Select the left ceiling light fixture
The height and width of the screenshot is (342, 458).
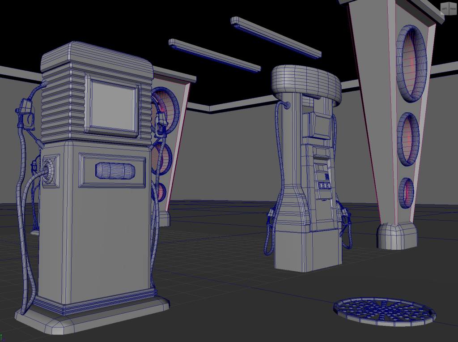pyautogui.click(x=215, y=56)
